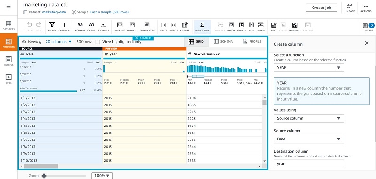Open the Text tool
376x179 pixels.
pos(274,27)
